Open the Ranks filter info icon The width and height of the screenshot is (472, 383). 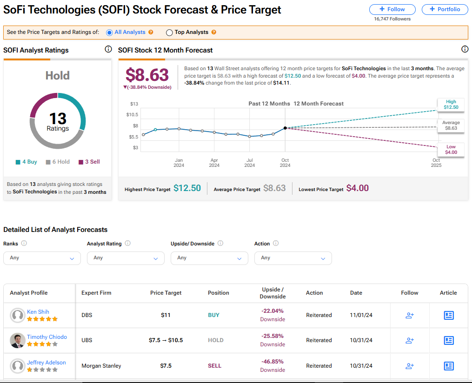[24, 243]
